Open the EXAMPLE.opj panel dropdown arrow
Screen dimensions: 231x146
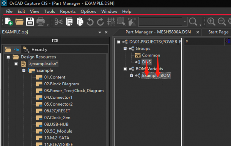(100, 32)
